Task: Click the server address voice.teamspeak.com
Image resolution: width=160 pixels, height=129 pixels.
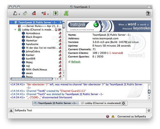Action: pos(105,38)
